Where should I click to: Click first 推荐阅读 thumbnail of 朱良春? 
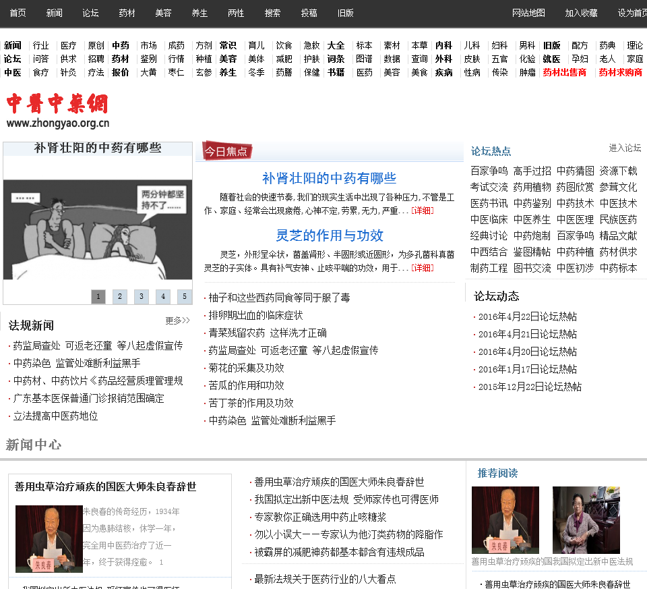pyautogui.click(x=505, y=520)
